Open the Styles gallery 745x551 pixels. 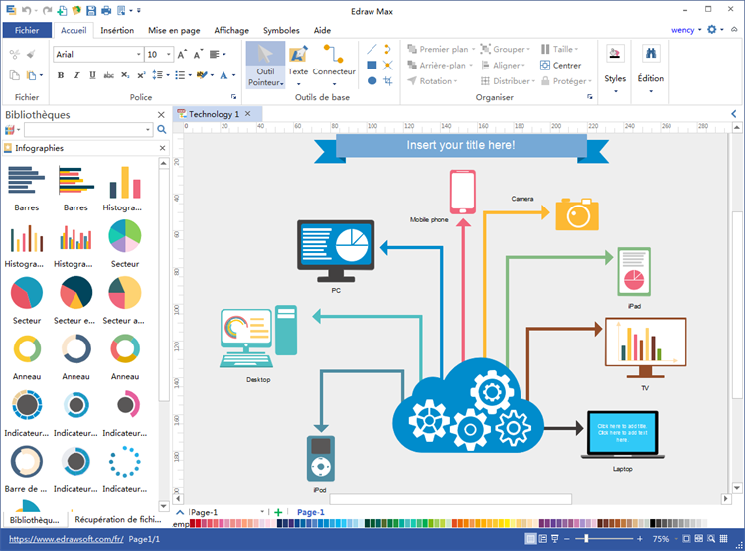(x=615, y=66)
